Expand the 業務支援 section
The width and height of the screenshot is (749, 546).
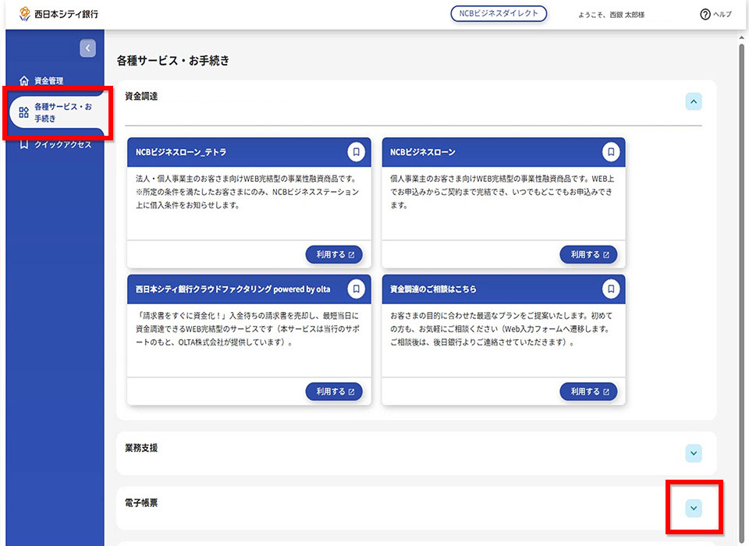point(694,453)
